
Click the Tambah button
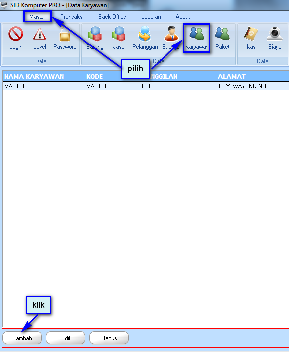point(22,338)
